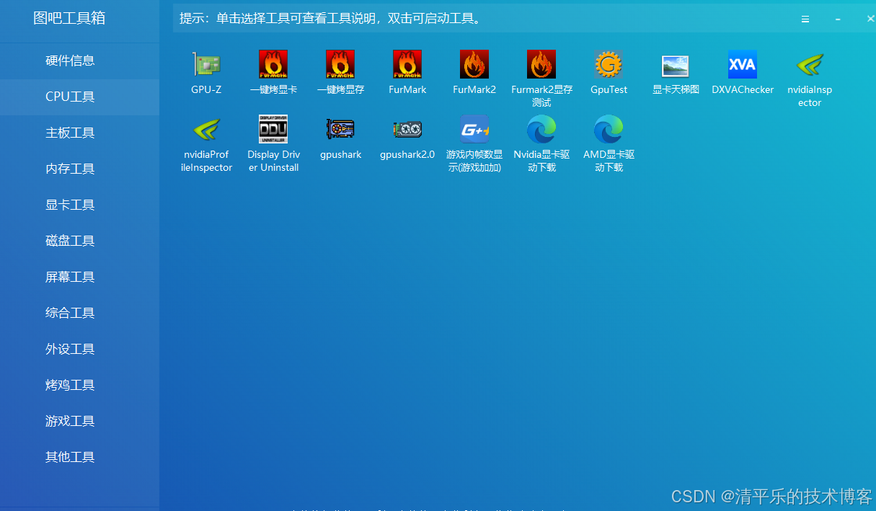Open the 显卡天梯图 picture icon
Viewport: 876px width, 511px height.
[676, 66]
